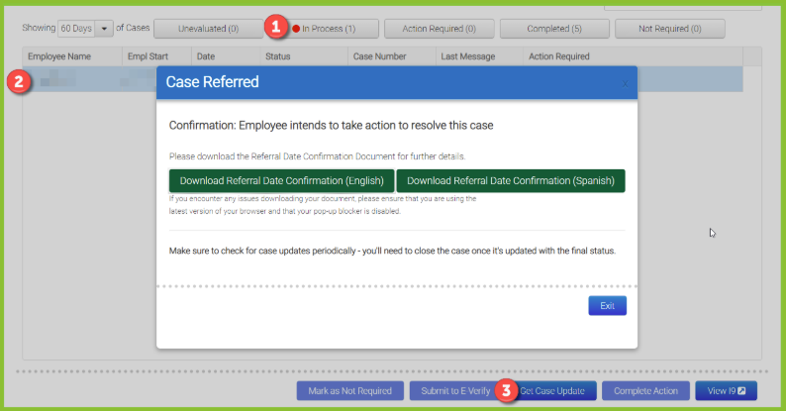786x411 pixels.
Task: Download Referral Date Confirmation in English
Action: [x=282, y=181]
